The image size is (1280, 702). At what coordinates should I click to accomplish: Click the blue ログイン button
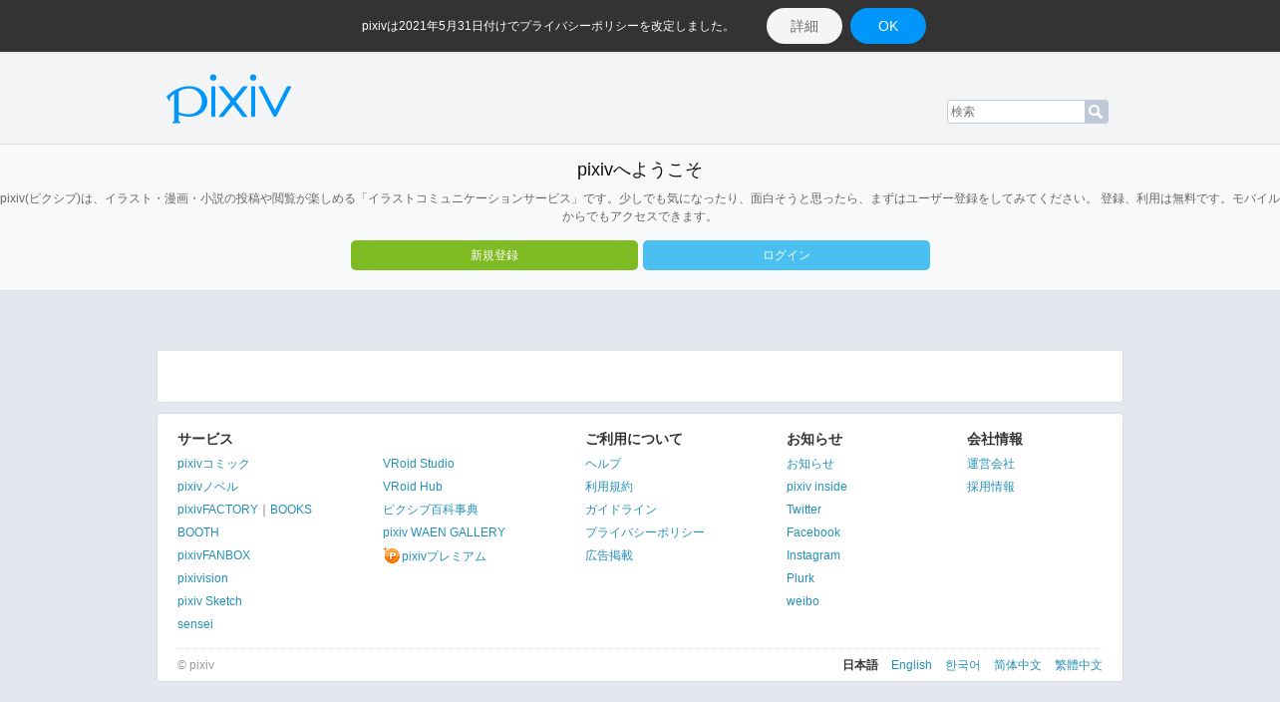click(787, 255)
